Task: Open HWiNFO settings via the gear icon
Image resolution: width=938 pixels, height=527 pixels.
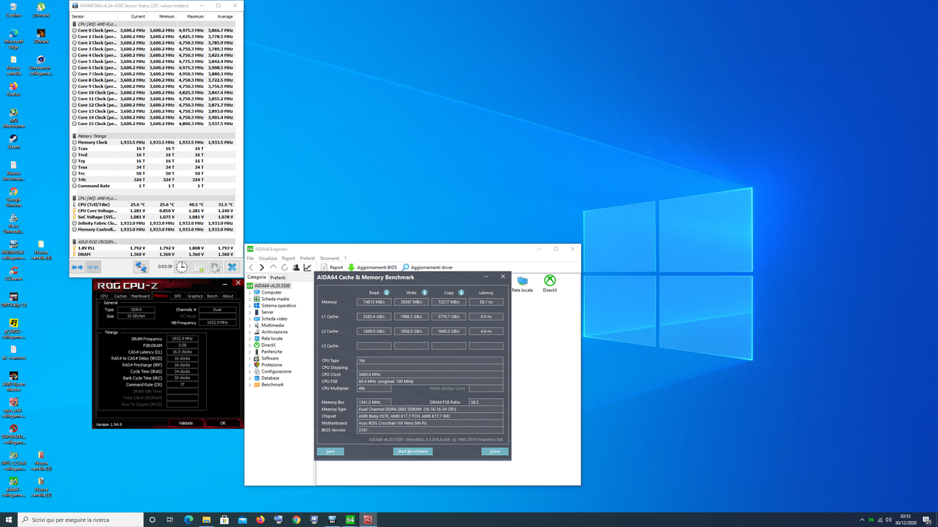Action: click(215, 267)
